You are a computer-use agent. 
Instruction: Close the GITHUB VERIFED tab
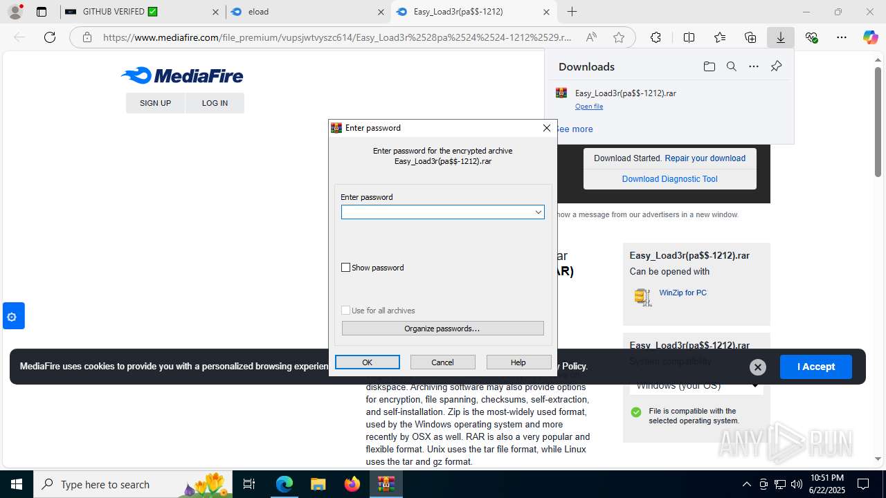tap(215, 12)
